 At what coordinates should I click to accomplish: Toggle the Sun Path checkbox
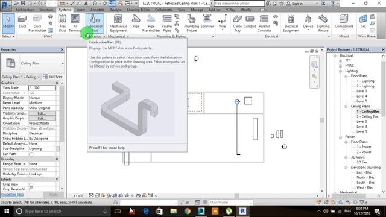click(x=31, y=154)
